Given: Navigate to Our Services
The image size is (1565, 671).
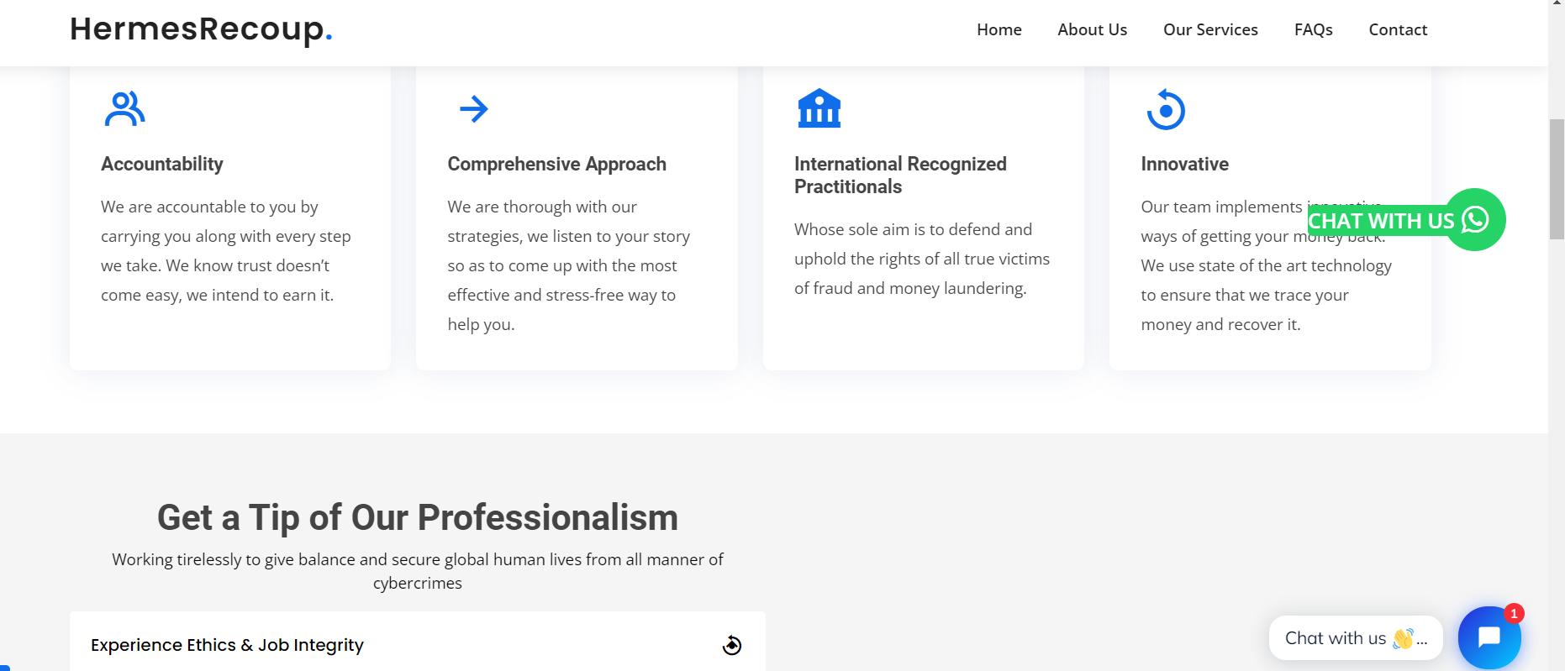Looking at the screenshot, I should (1210, 30).
